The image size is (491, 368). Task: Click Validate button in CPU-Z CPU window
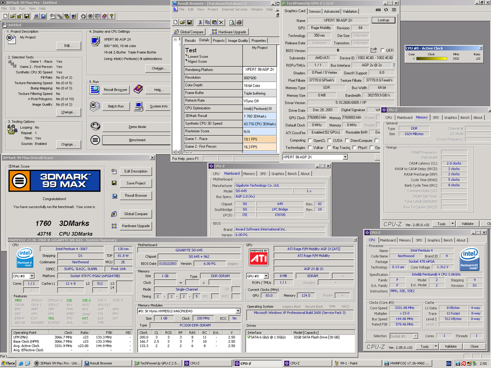pos(450,347)
